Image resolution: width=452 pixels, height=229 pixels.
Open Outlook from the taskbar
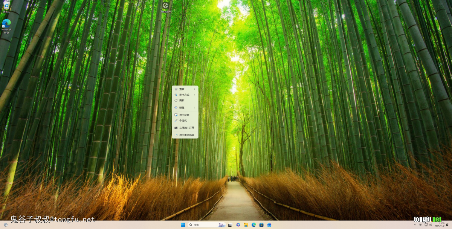click(269, 225)
